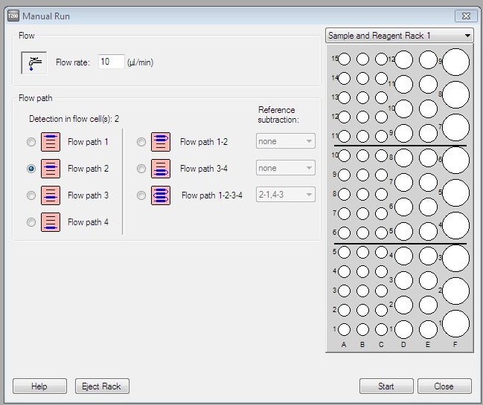The width and height of the screenshot is (483, 405).
Task: Click the Flow path 3-4 icon
Action: coord(161,169)
